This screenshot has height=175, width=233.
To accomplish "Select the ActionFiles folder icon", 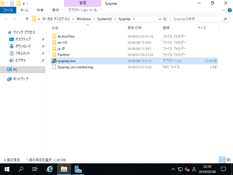I will 54,36.
